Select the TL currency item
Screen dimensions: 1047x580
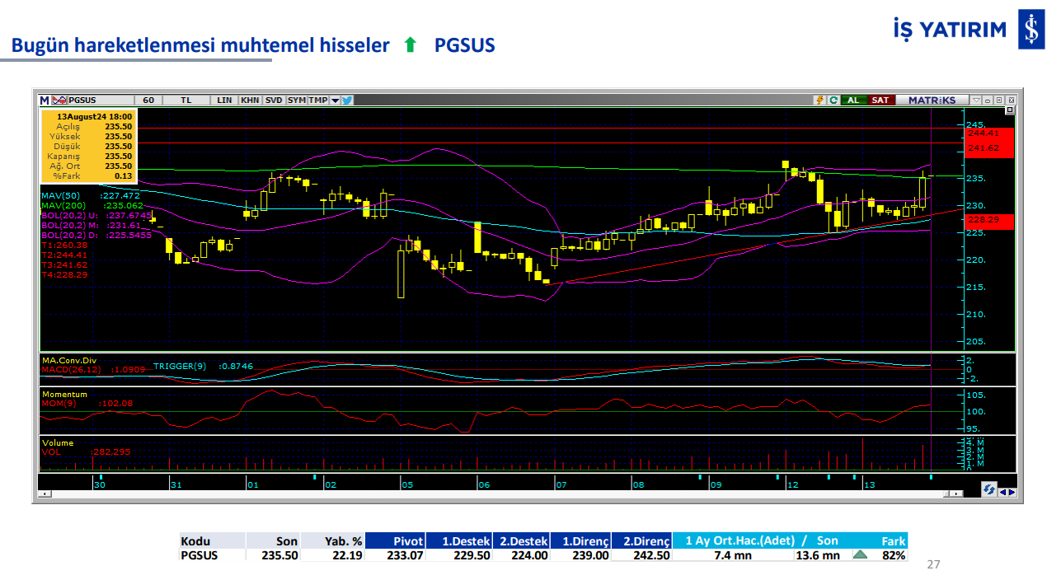[x=185, y=100]
